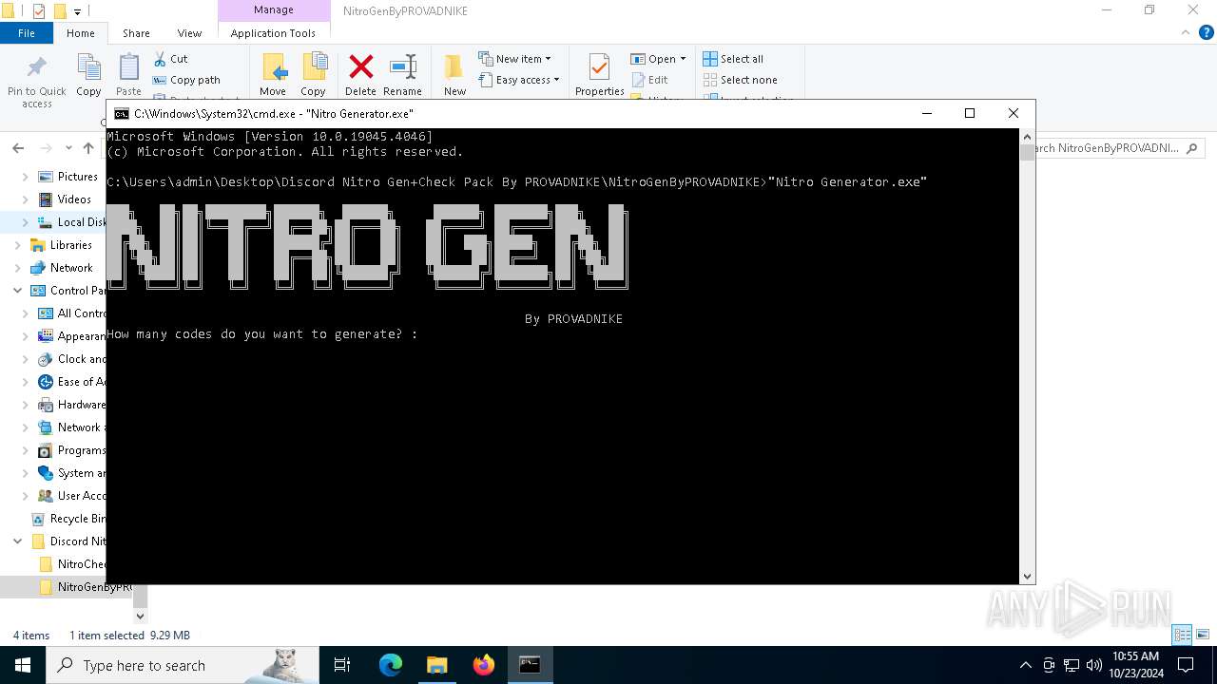Click the Move to icon
1217x684 pixels.
click(x=274, y=67)
